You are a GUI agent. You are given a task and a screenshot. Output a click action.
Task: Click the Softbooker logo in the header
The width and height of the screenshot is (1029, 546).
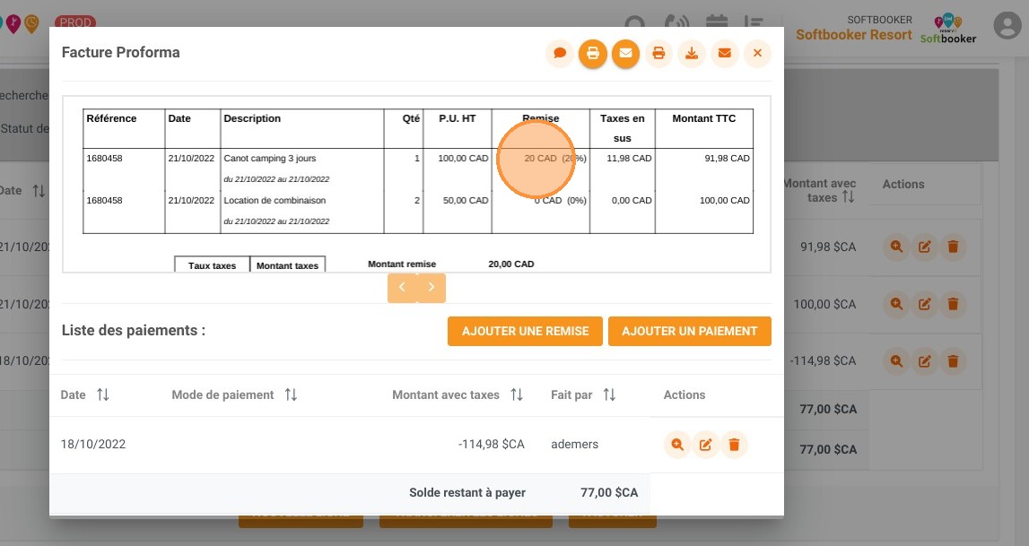click(947, 29)
